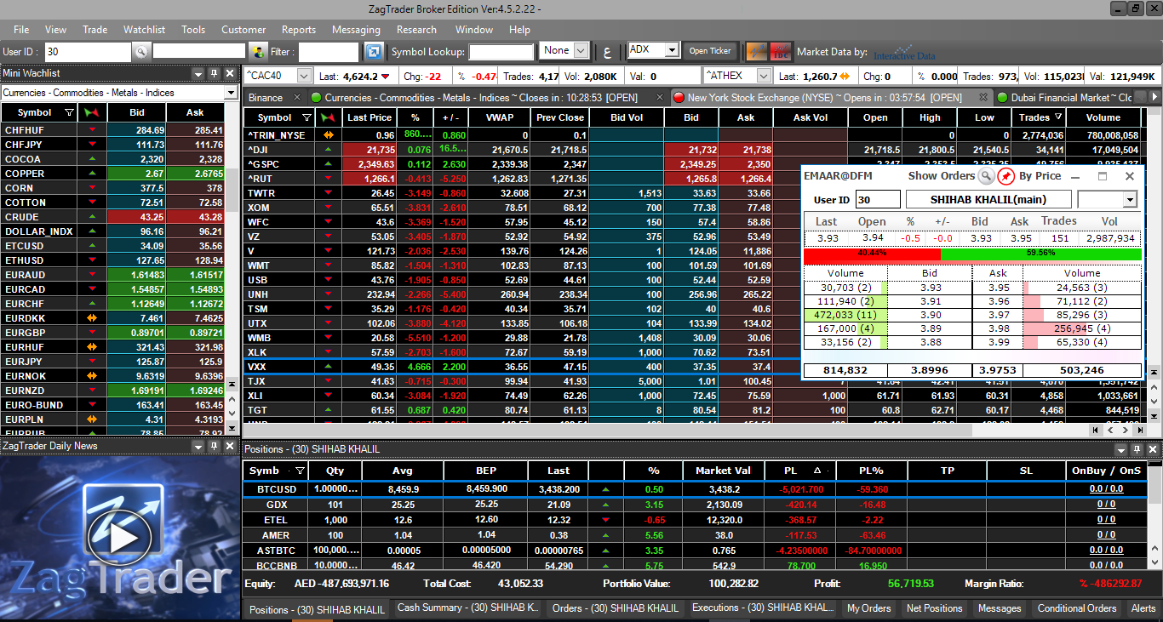Open Mini Watchlist options dropdown arrow

(198, 74)
